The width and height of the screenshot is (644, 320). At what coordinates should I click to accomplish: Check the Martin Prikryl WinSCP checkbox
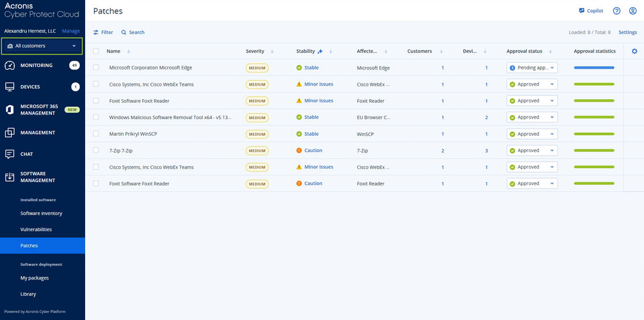96,133
